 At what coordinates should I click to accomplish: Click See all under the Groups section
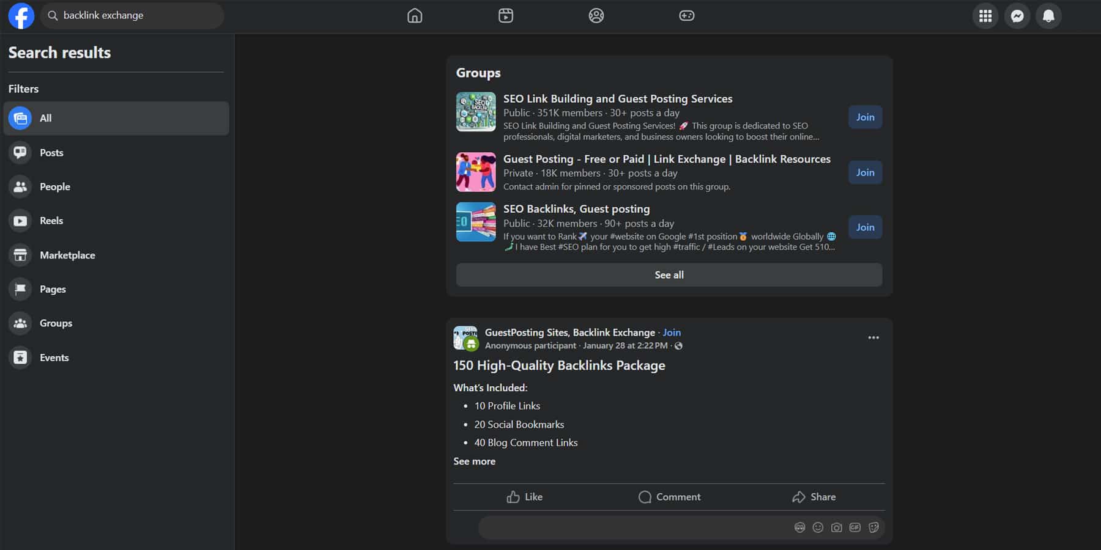pyautogui.click(x=669, y=274)
